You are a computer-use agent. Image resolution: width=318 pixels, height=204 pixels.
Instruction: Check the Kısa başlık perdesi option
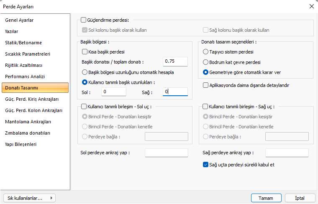(x=85, y=52)
